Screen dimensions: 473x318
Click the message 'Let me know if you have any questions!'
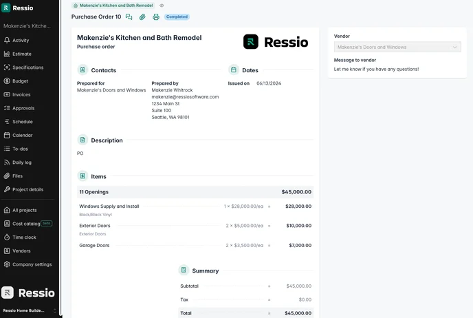[376, 69]
